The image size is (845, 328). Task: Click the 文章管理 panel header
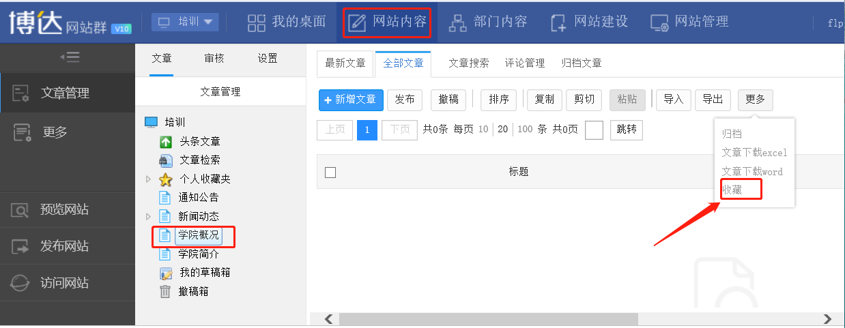point(220,91)
